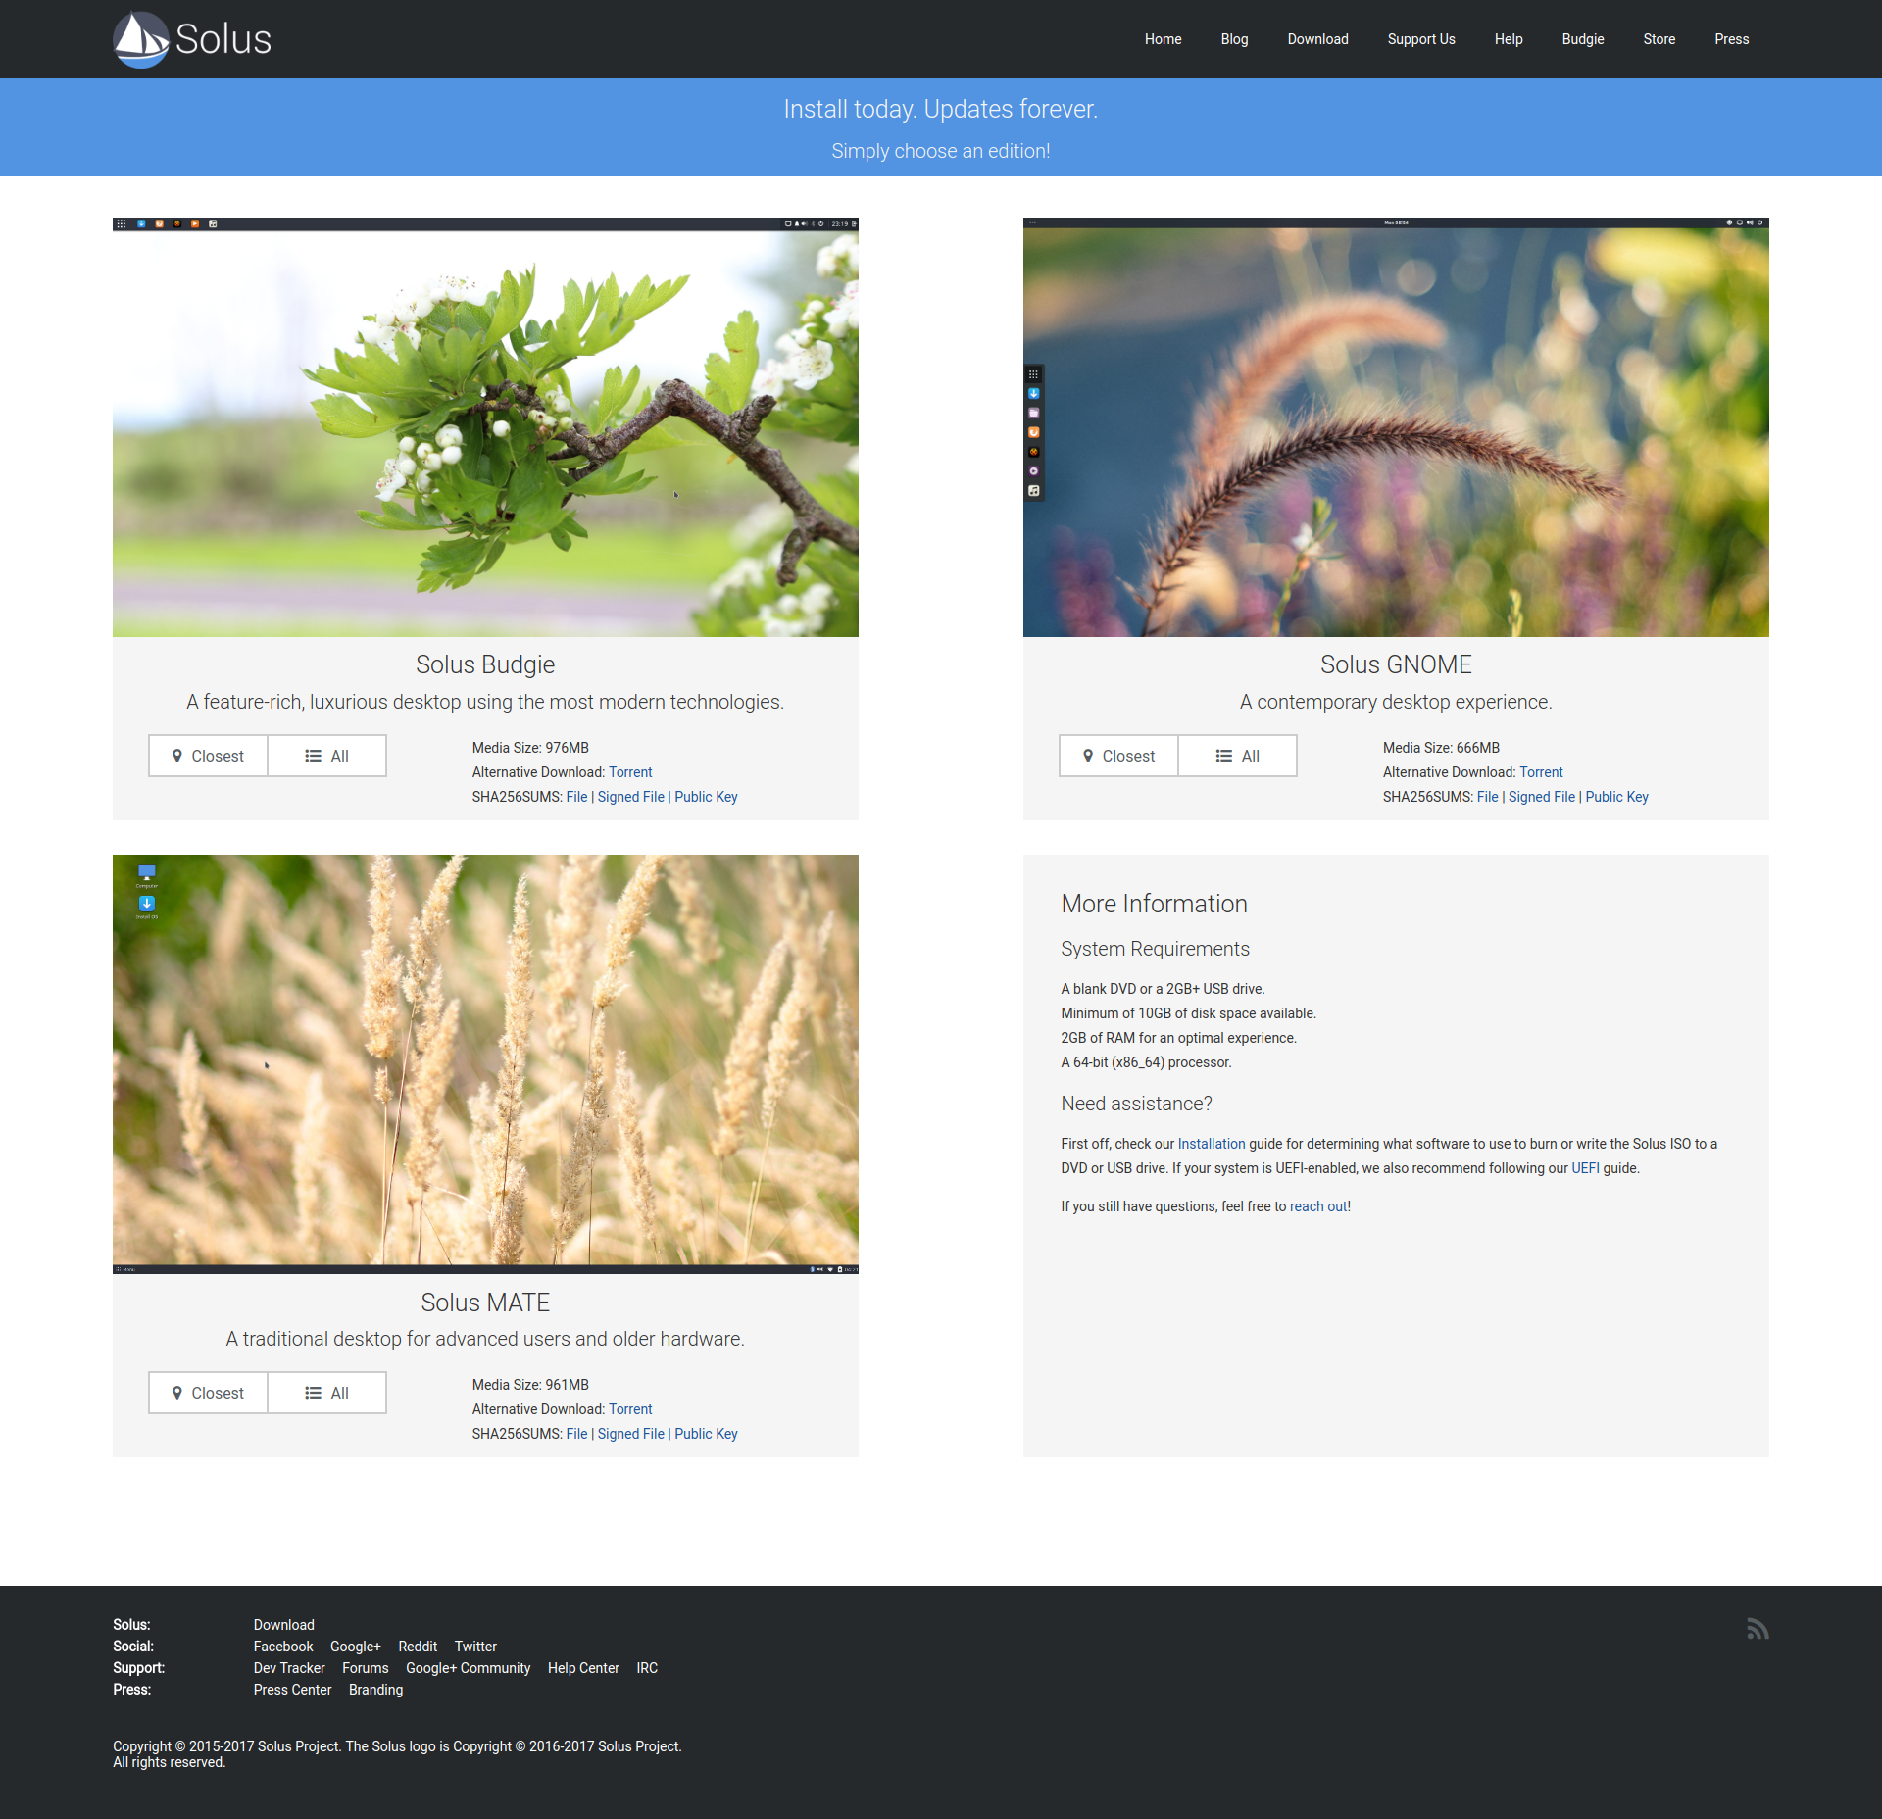Click the Solus GNOME desktop screenshot
This screenshot has height=1819, width=1882.
tap(1396, 427)
